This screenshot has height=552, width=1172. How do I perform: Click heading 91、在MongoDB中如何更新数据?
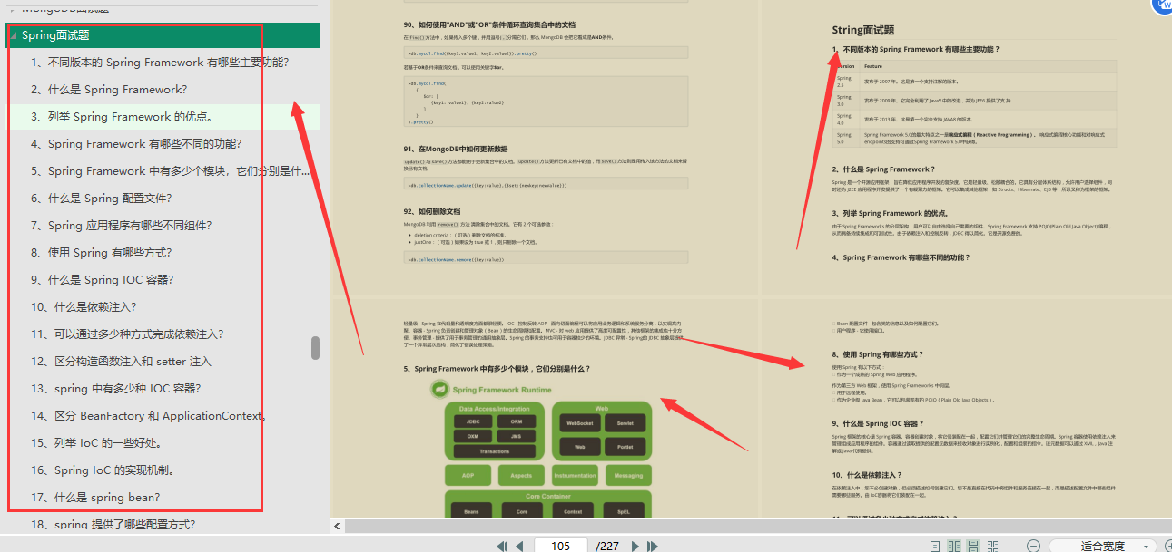coord(456,149)
